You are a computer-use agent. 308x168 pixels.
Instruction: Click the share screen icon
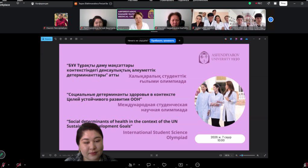(181, 165)
